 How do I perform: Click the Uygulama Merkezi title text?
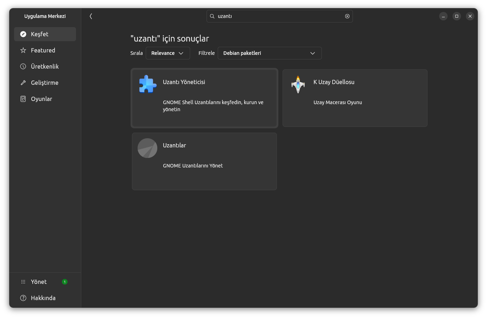pyautogui.click(x=45, y=16)
